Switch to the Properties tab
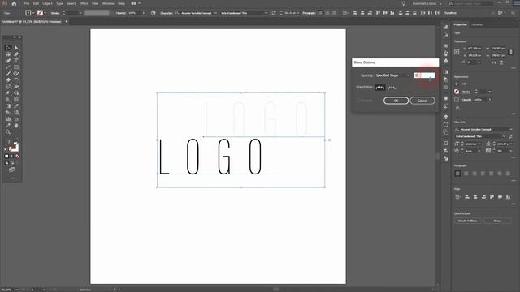520x292 pixels. [460, 24]
